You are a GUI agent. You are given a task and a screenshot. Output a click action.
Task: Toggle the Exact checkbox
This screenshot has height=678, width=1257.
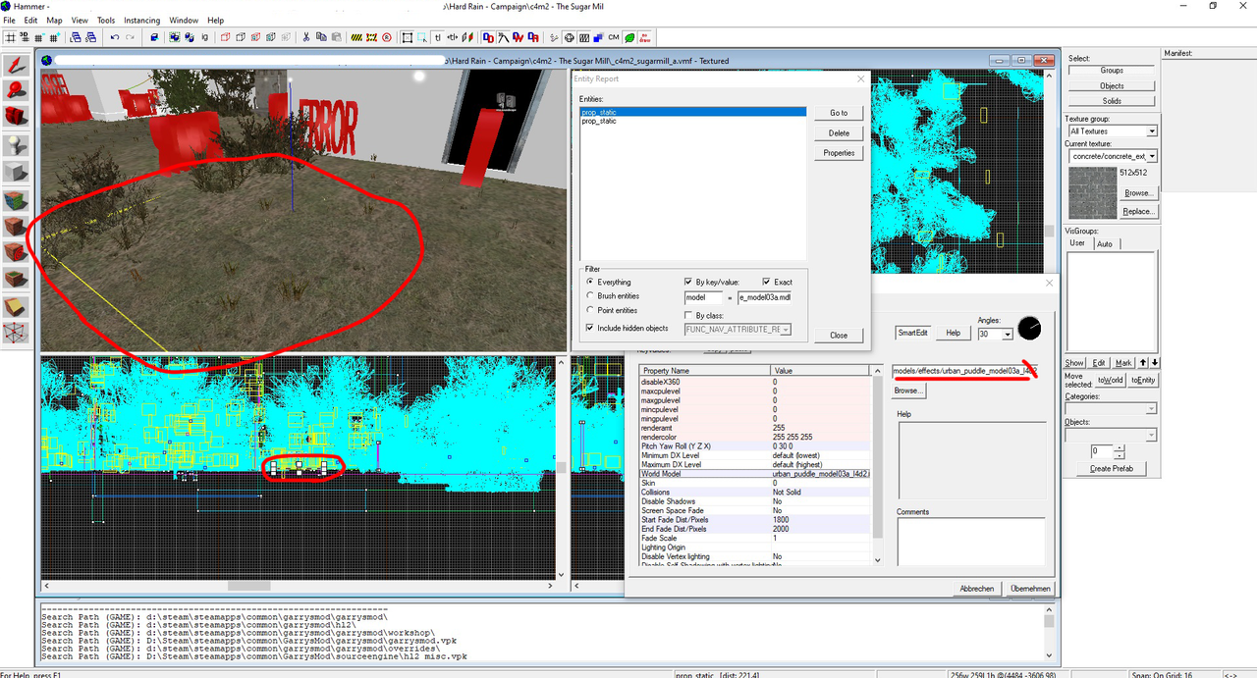767,282
